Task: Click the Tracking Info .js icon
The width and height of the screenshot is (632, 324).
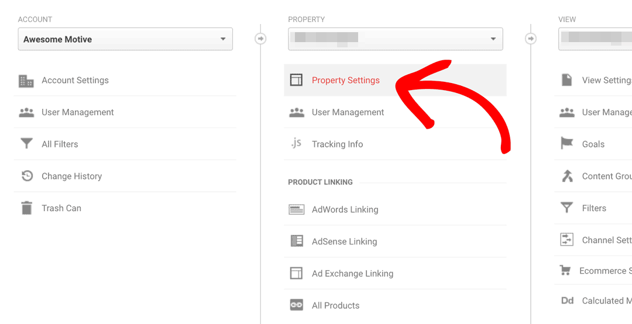Action: (296, 144)
